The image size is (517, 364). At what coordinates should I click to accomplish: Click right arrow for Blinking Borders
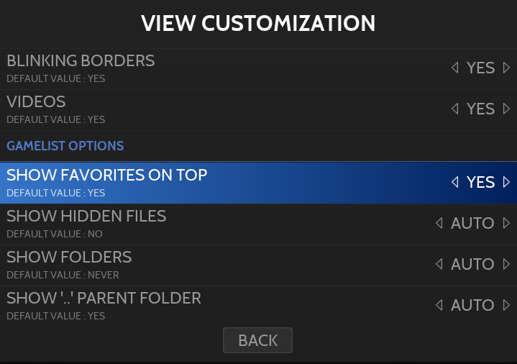coord(507,68)
